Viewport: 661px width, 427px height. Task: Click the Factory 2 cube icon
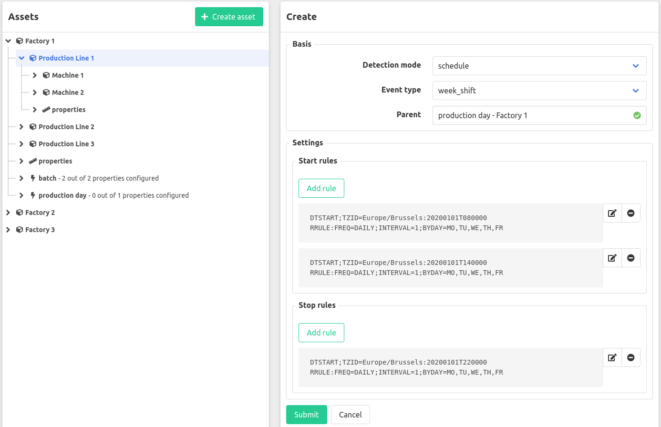coord(20,213)
